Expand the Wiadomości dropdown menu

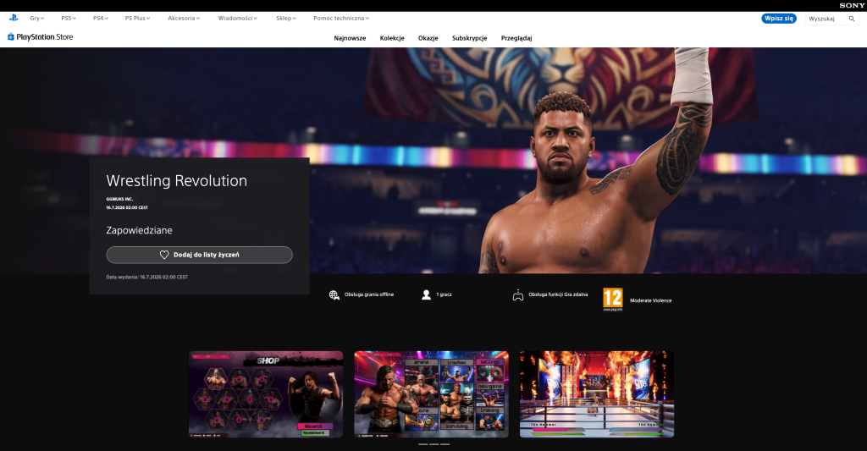click(x=238, y=19)
